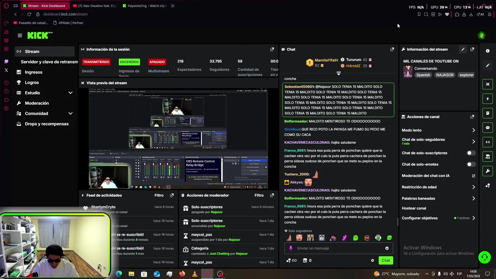Switch to the Alex Gaudino YouTube tab

95,6
